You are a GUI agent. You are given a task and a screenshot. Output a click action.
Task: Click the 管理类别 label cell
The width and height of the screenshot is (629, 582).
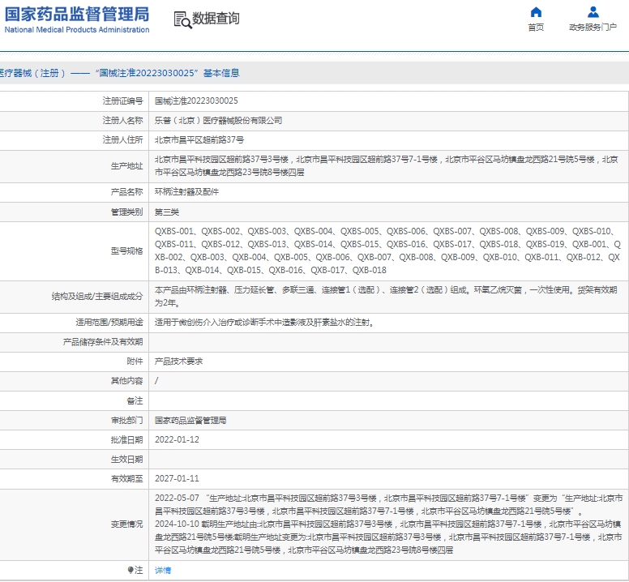(x=75, y=212)
